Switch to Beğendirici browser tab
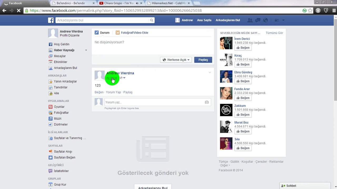The height and width of the screenshot is (189, 337). [73, 3]
